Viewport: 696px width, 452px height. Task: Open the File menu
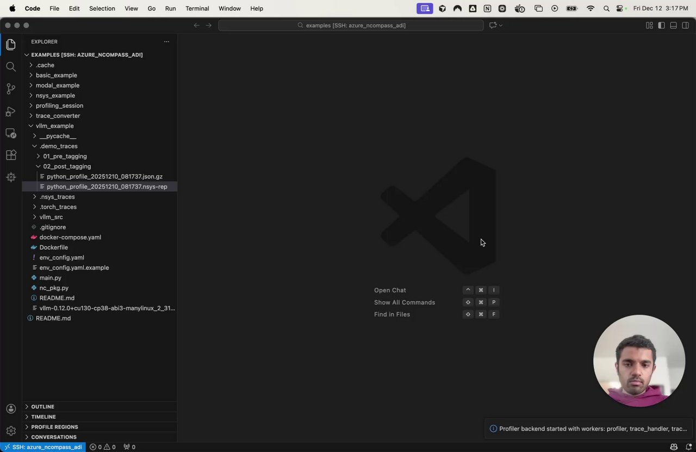point(54,9)
